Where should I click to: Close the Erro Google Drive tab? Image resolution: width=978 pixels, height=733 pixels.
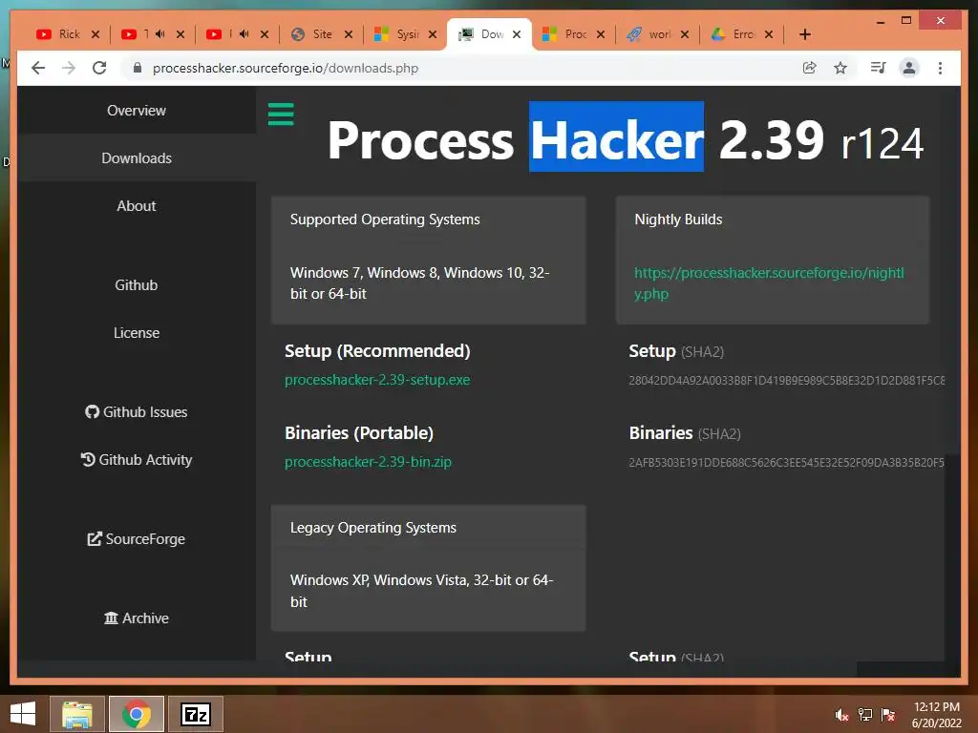pyautogui.click(x=769, y=34)
